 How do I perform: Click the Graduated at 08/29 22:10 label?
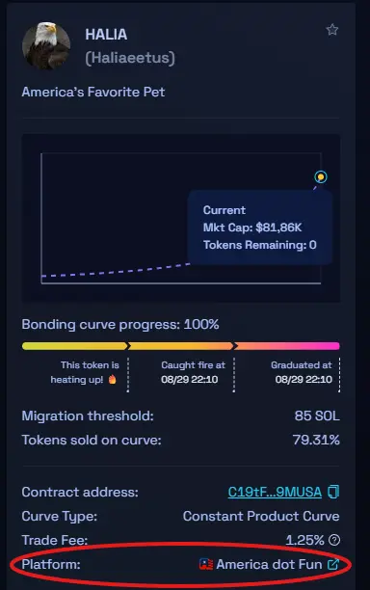303,372
